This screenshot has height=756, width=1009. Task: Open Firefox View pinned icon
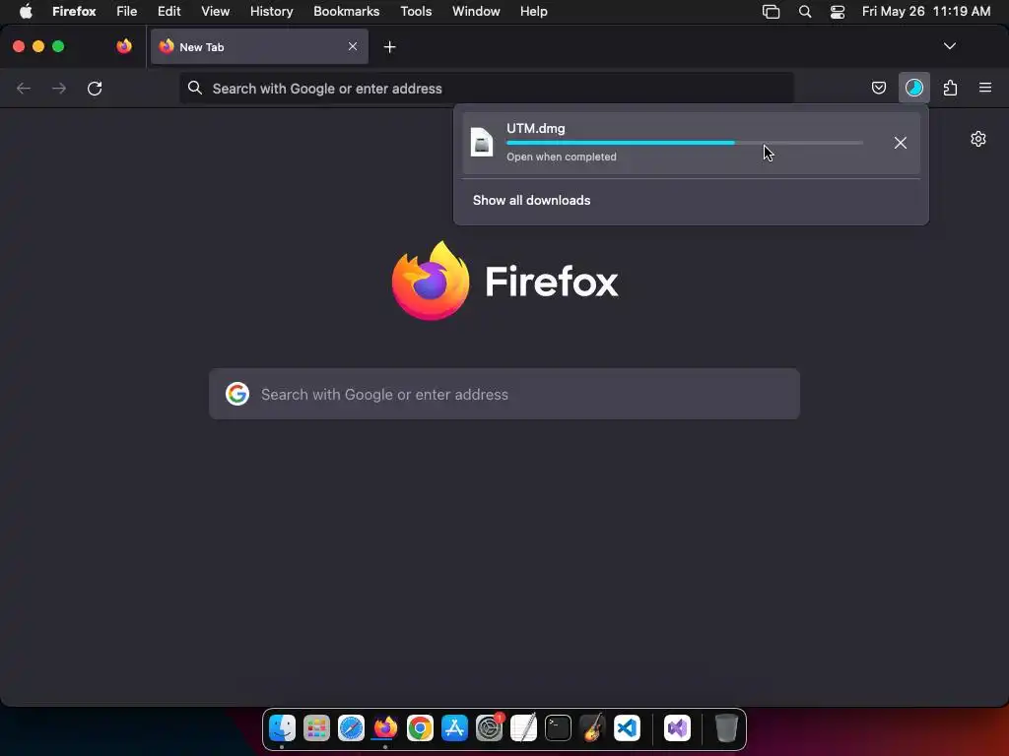[124, 46]
